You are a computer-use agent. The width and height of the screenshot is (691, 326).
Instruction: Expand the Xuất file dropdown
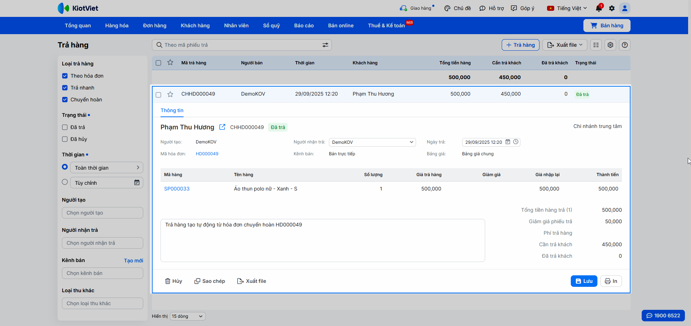(x=565, y=45)
